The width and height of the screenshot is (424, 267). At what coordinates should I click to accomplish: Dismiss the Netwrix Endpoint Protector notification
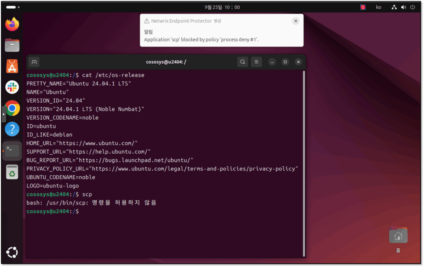click(x=296, y=21)
